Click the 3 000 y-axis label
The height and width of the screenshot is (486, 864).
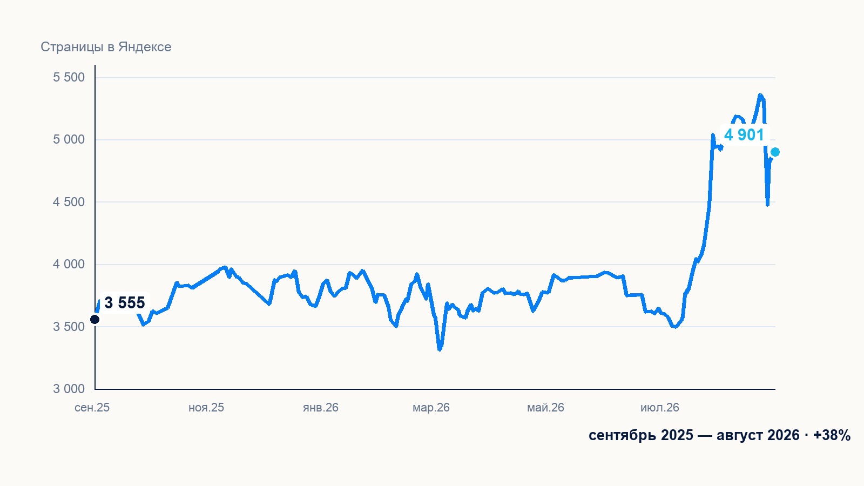69,389
